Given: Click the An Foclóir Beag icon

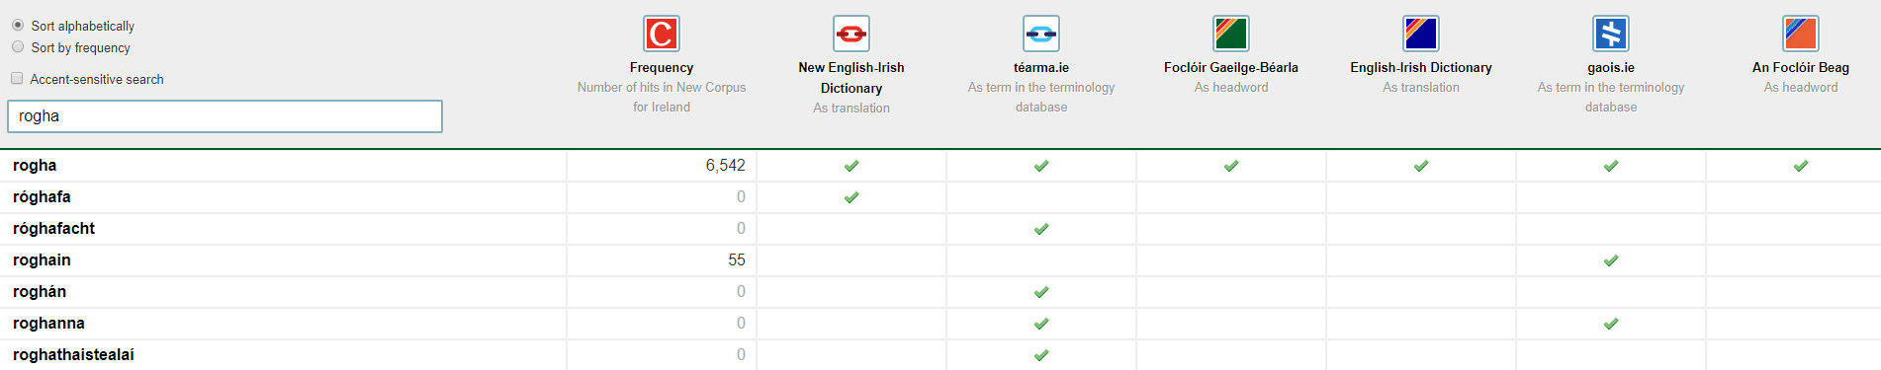Looking at the screenshot, I should point(1801,34).
